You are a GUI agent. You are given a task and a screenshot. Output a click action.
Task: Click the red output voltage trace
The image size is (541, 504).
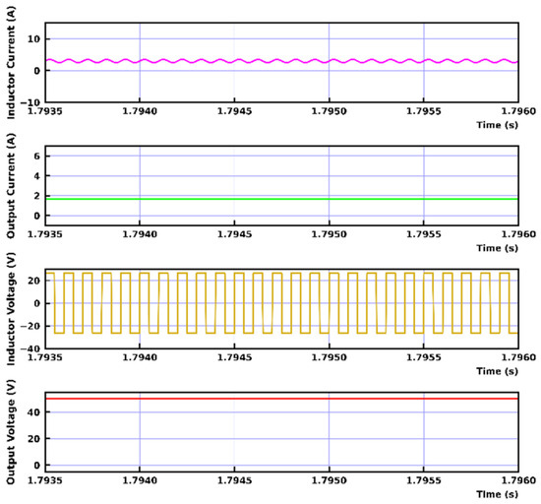(x=281, y=399)
